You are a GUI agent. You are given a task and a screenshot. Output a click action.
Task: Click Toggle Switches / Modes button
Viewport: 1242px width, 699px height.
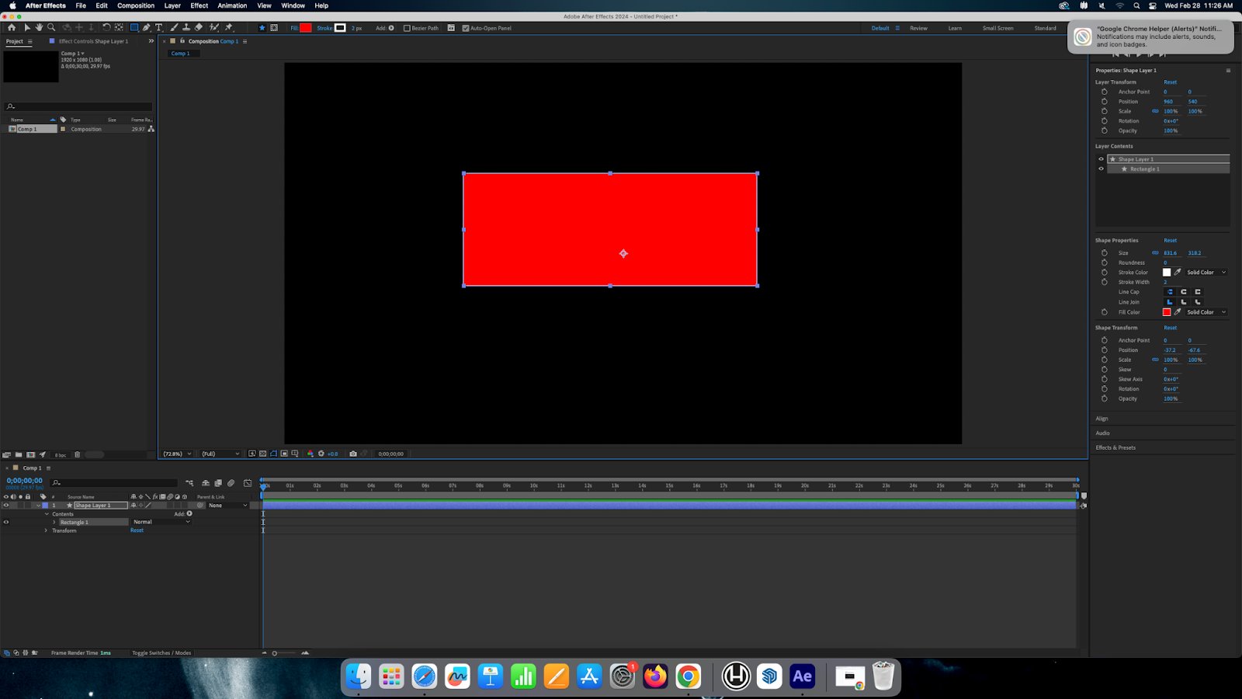pos(161,653)
